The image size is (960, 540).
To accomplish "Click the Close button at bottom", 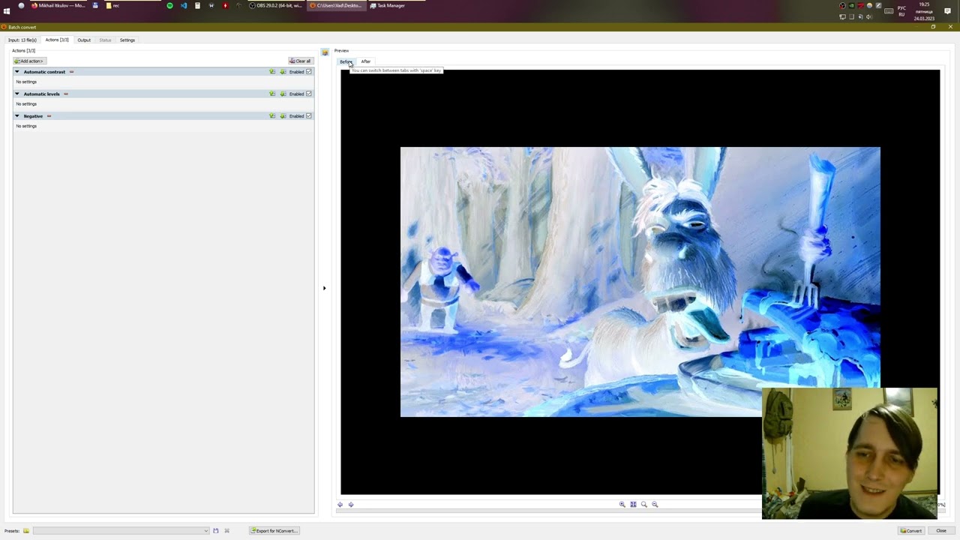I will (941, 531).
